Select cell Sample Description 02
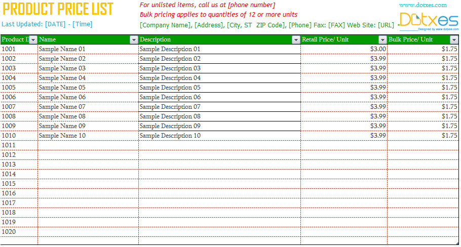The image size is (461, 247). pyautogui.click(x=219, y=59)
